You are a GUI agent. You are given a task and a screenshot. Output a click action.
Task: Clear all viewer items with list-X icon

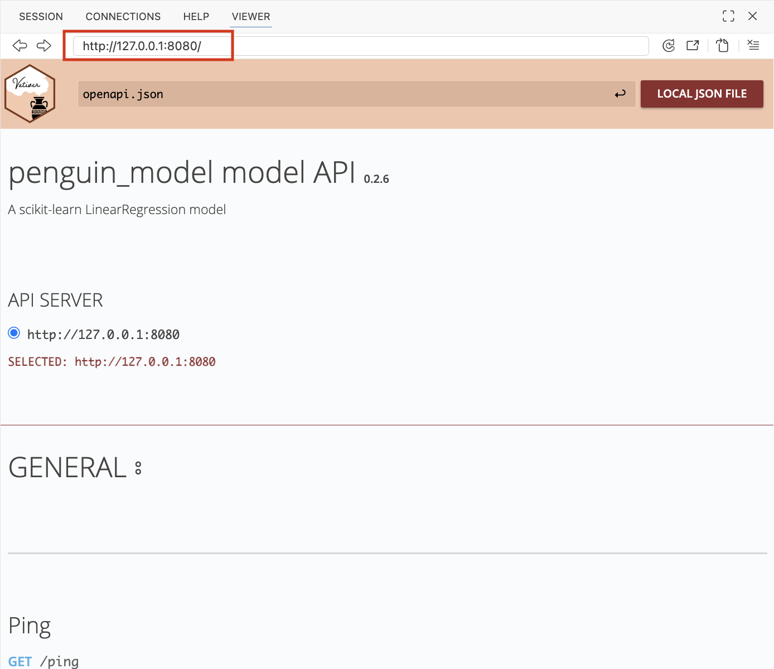(x=753, y=45)
